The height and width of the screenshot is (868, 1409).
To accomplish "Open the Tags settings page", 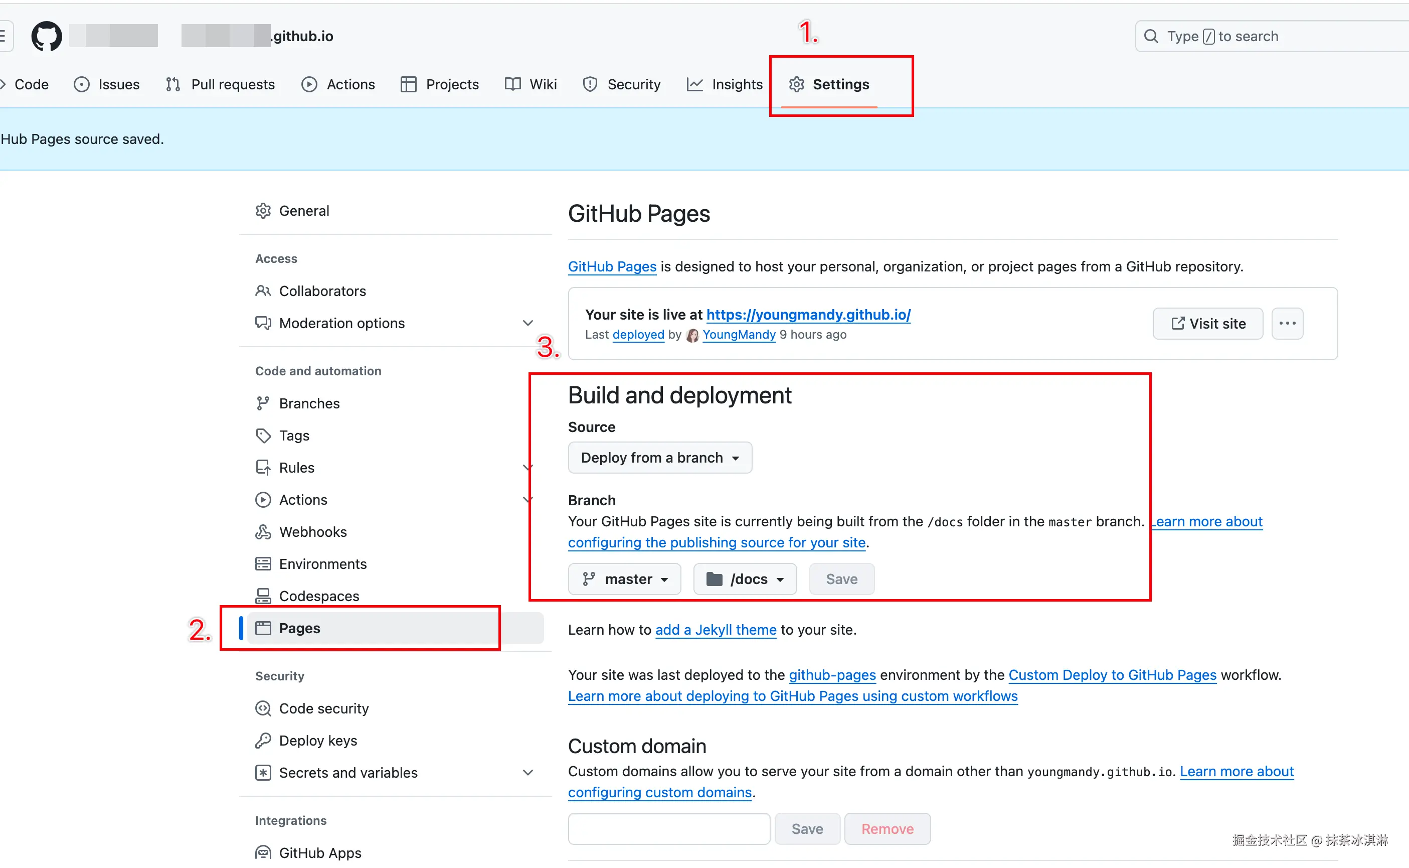I will point(294,435).
